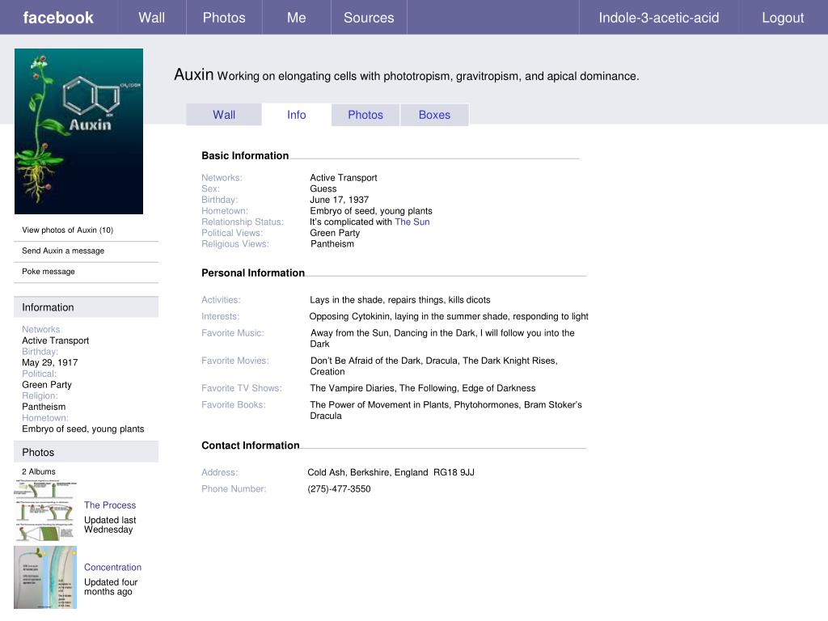Open Photos in the top navigation bar
This screenshot has height=621, width=828.
pyautogui.click(x=224, y=18)
